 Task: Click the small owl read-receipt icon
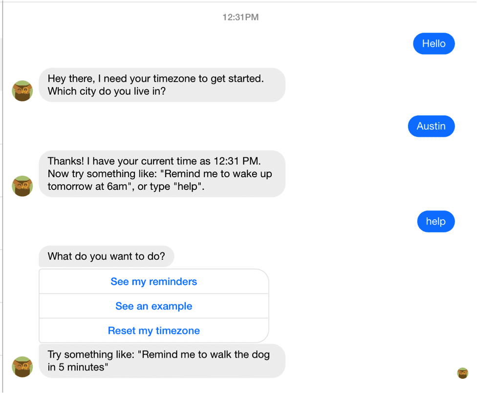[462, 373]
